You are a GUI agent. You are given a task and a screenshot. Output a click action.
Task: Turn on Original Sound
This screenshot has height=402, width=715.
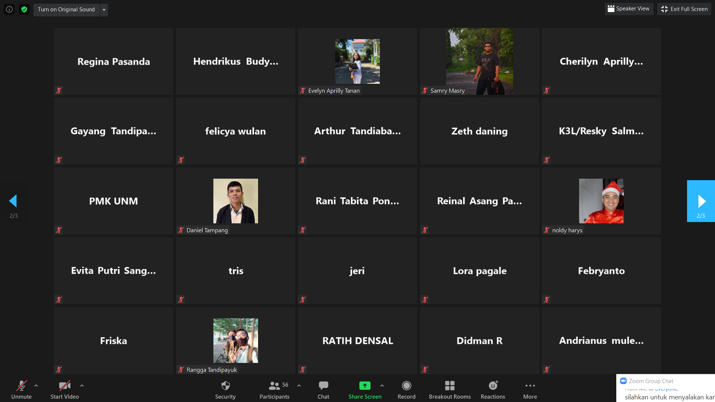[66, 9]
